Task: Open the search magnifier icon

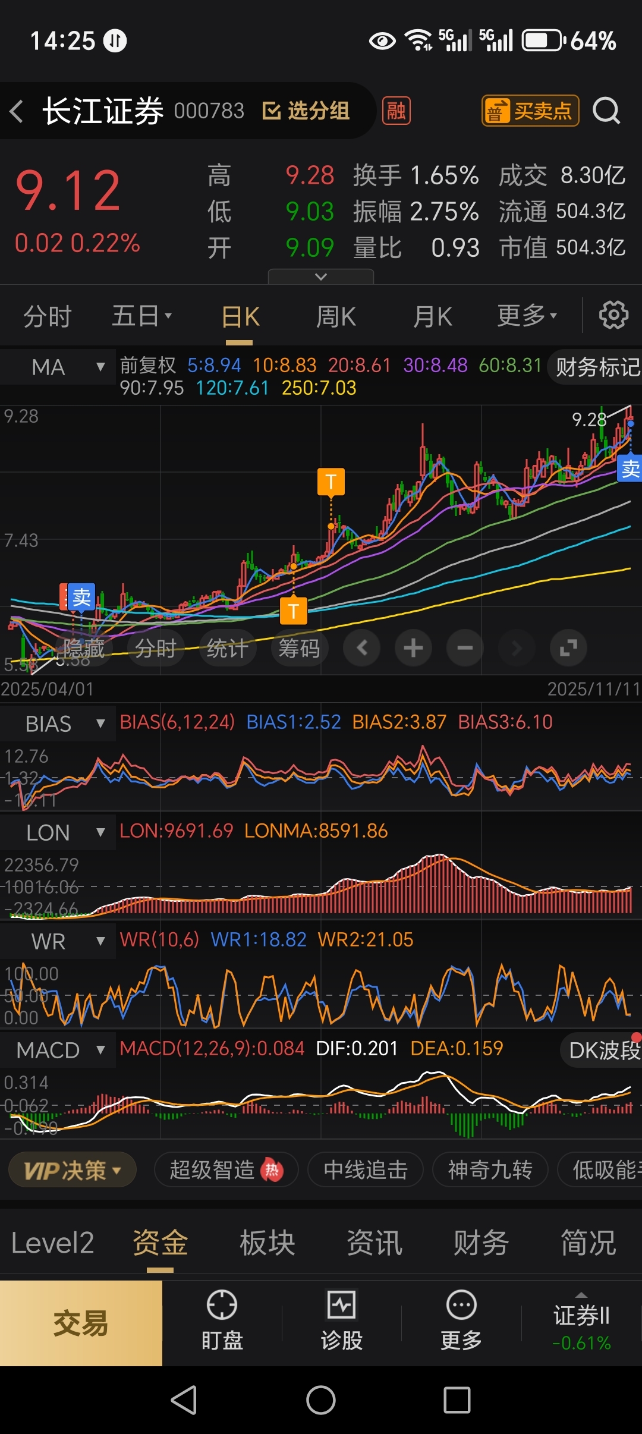Action: 606,111
